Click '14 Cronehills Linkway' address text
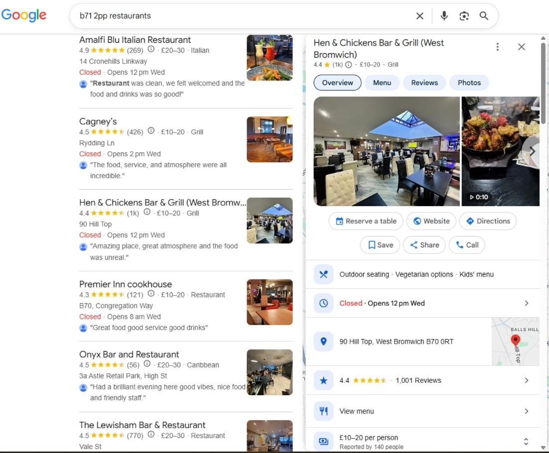The image size is (549, 453). tap(113, 62)
